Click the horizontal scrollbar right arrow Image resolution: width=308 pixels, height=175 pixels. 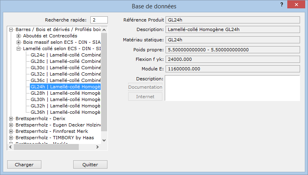click(97, 147)
